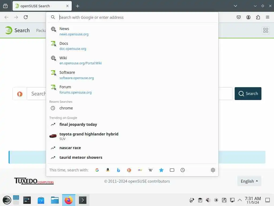The image size is (274, 206).
Task: Switch to Firefox in taskbar
Action: (69, 200)
